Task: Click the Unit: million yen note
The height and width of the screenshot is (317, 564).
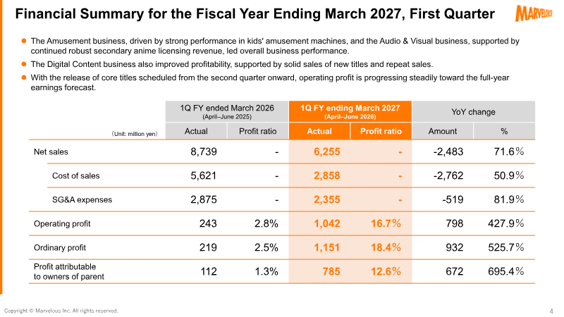Action: (x=135, y=134)
